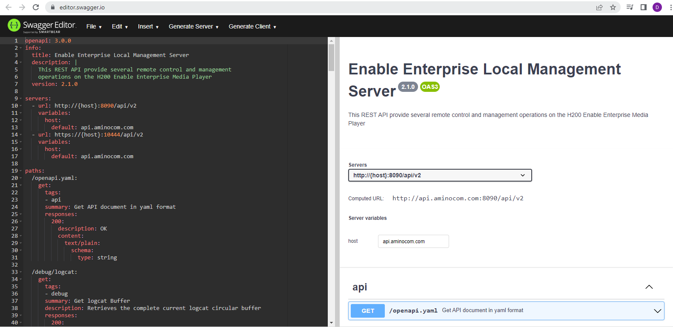Click the 'text/plain:' code line
Image resolution: width=673 pixels, height=327 pixels.
click(x=82, y=243)
